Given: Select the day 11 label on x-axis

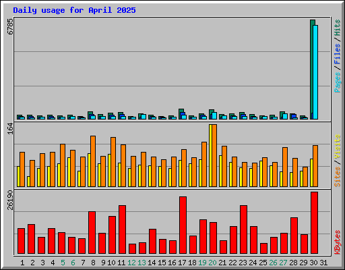Looking at the screenshot, I should click(x=121, y=263).
